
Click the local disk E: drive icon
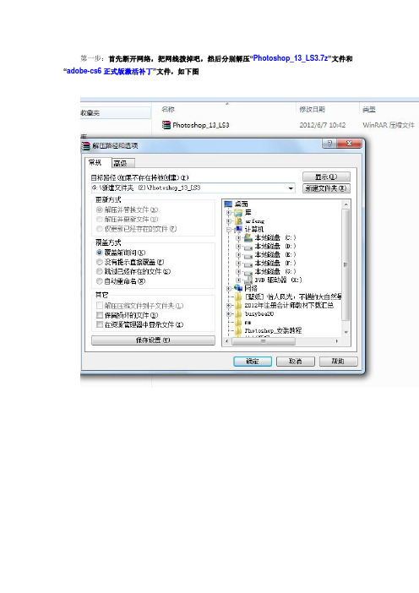(248, 255)
